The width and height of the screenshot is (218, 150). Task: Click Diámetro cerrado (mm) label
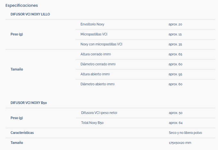pos(98,64)
